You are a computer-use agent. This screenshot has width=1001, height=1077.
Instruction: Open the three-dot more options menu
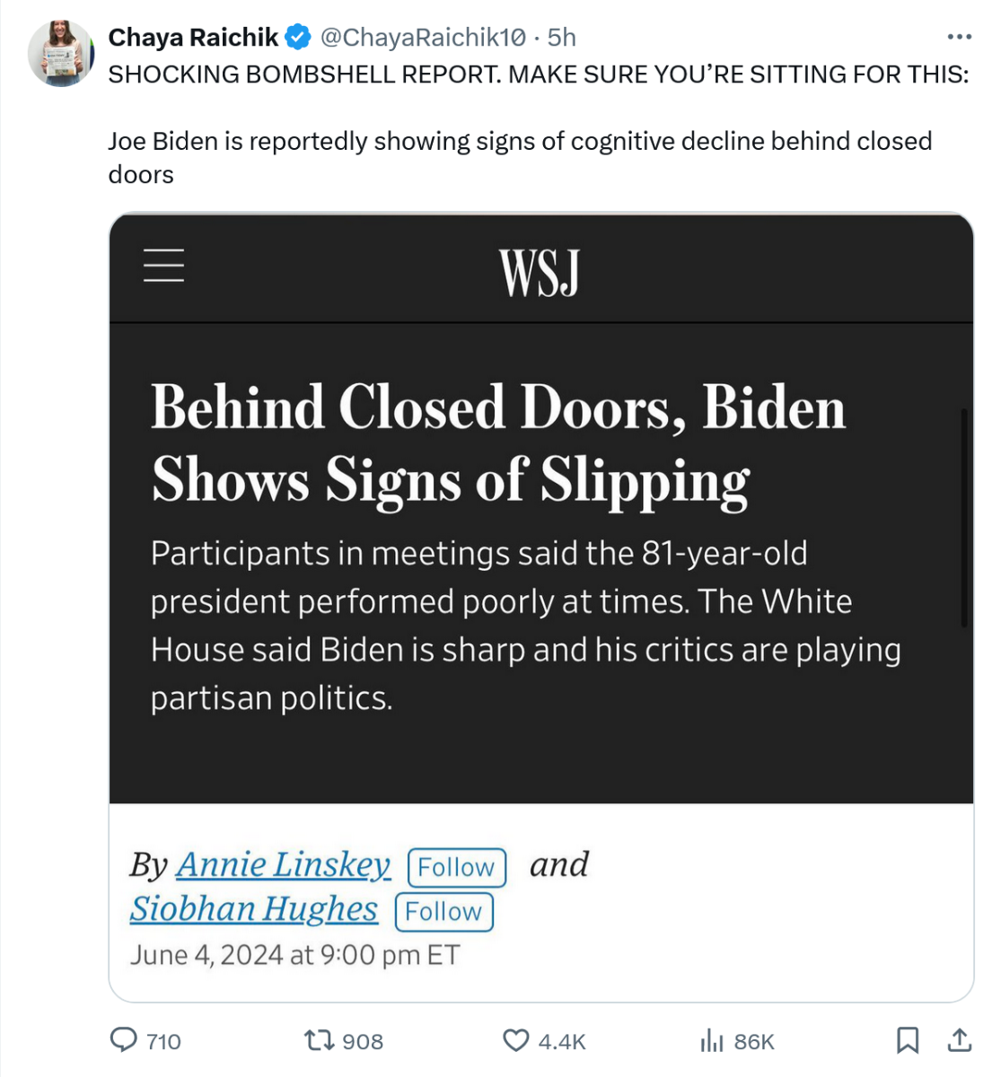click(959, 38)
